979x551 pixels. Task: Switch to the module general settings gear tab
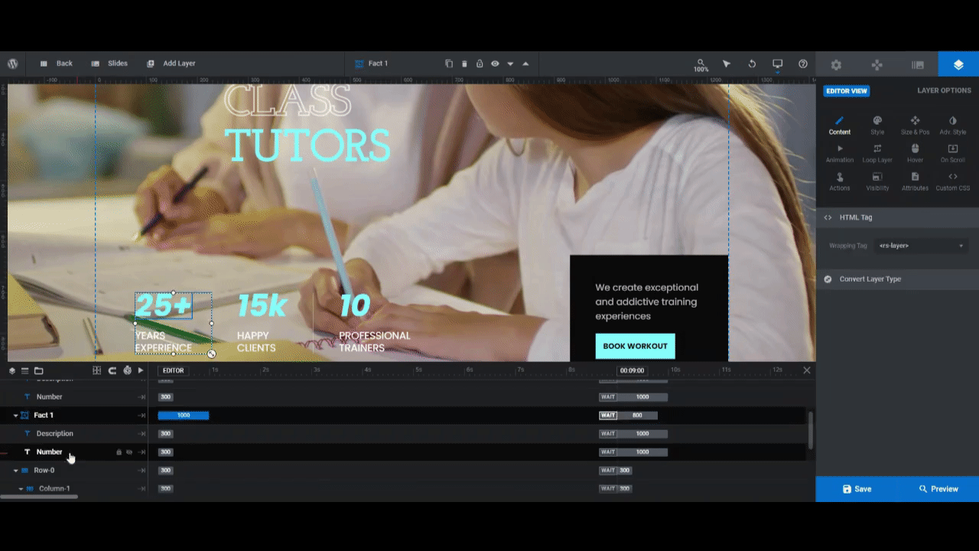coord(836,65)
